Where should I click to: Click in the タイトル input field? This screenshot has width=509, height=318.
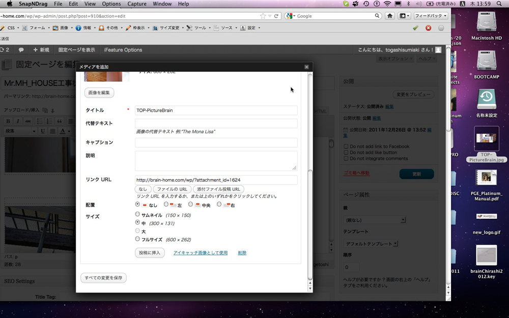216,110
